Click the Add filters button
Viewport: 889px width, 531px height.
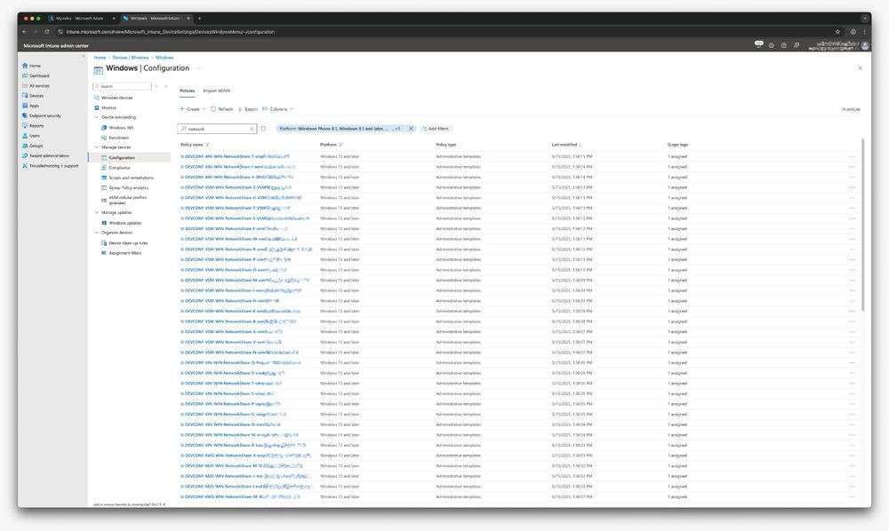pos(435,129)
